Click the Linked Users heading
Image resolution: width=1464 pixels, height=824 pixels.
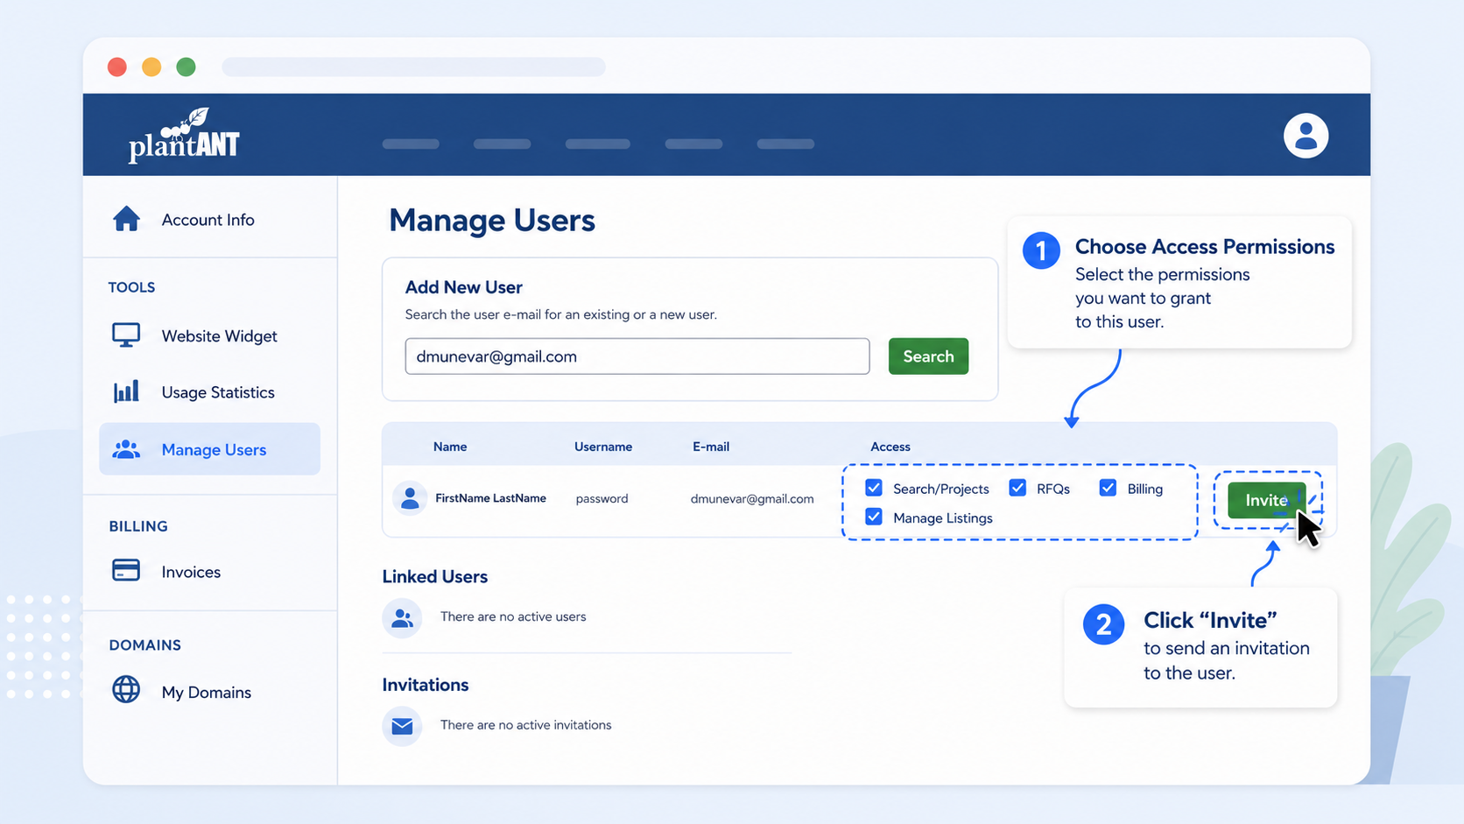click(x=434, y=576)
